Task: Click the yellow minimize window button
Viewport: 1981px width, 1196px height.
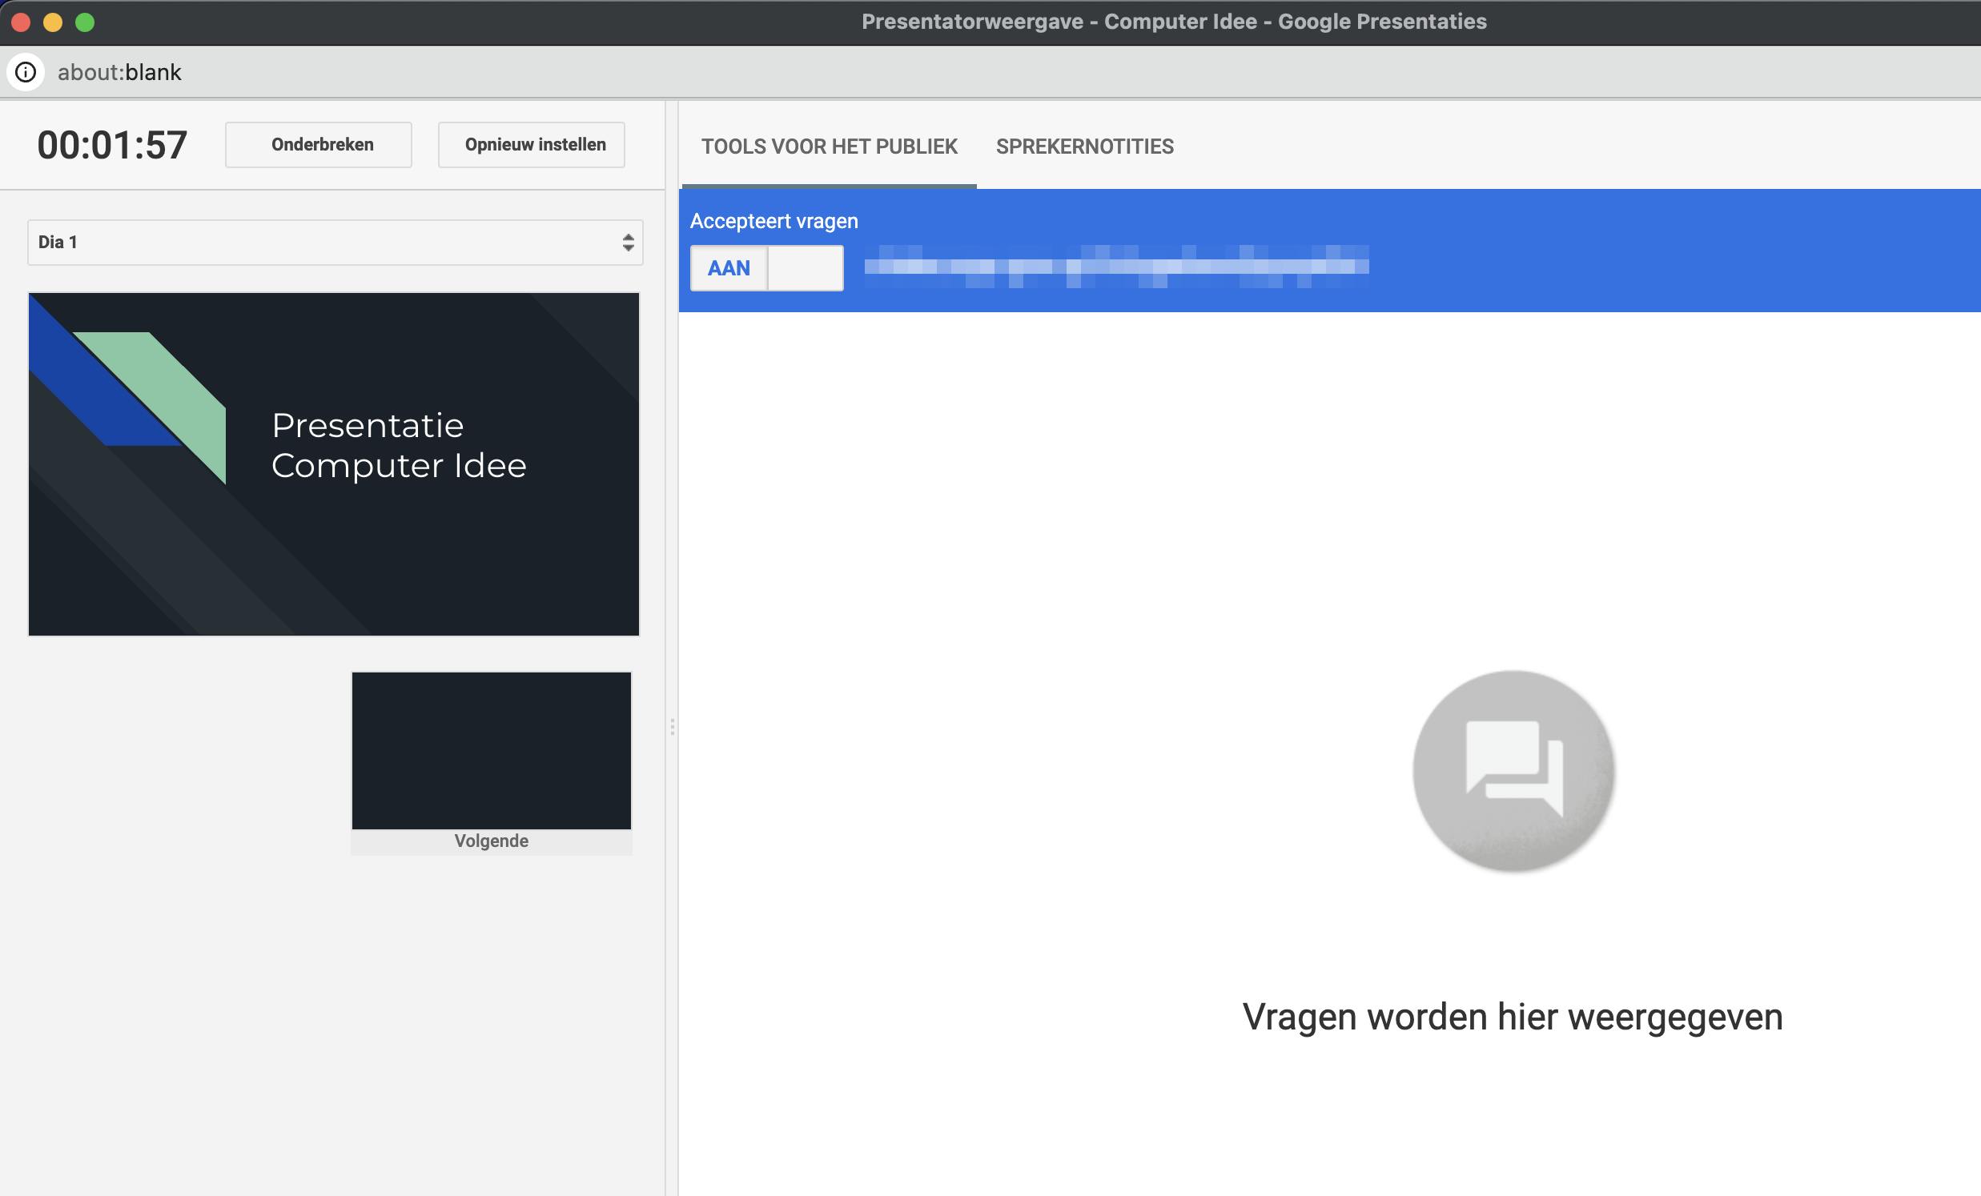Action: [53, 22]
